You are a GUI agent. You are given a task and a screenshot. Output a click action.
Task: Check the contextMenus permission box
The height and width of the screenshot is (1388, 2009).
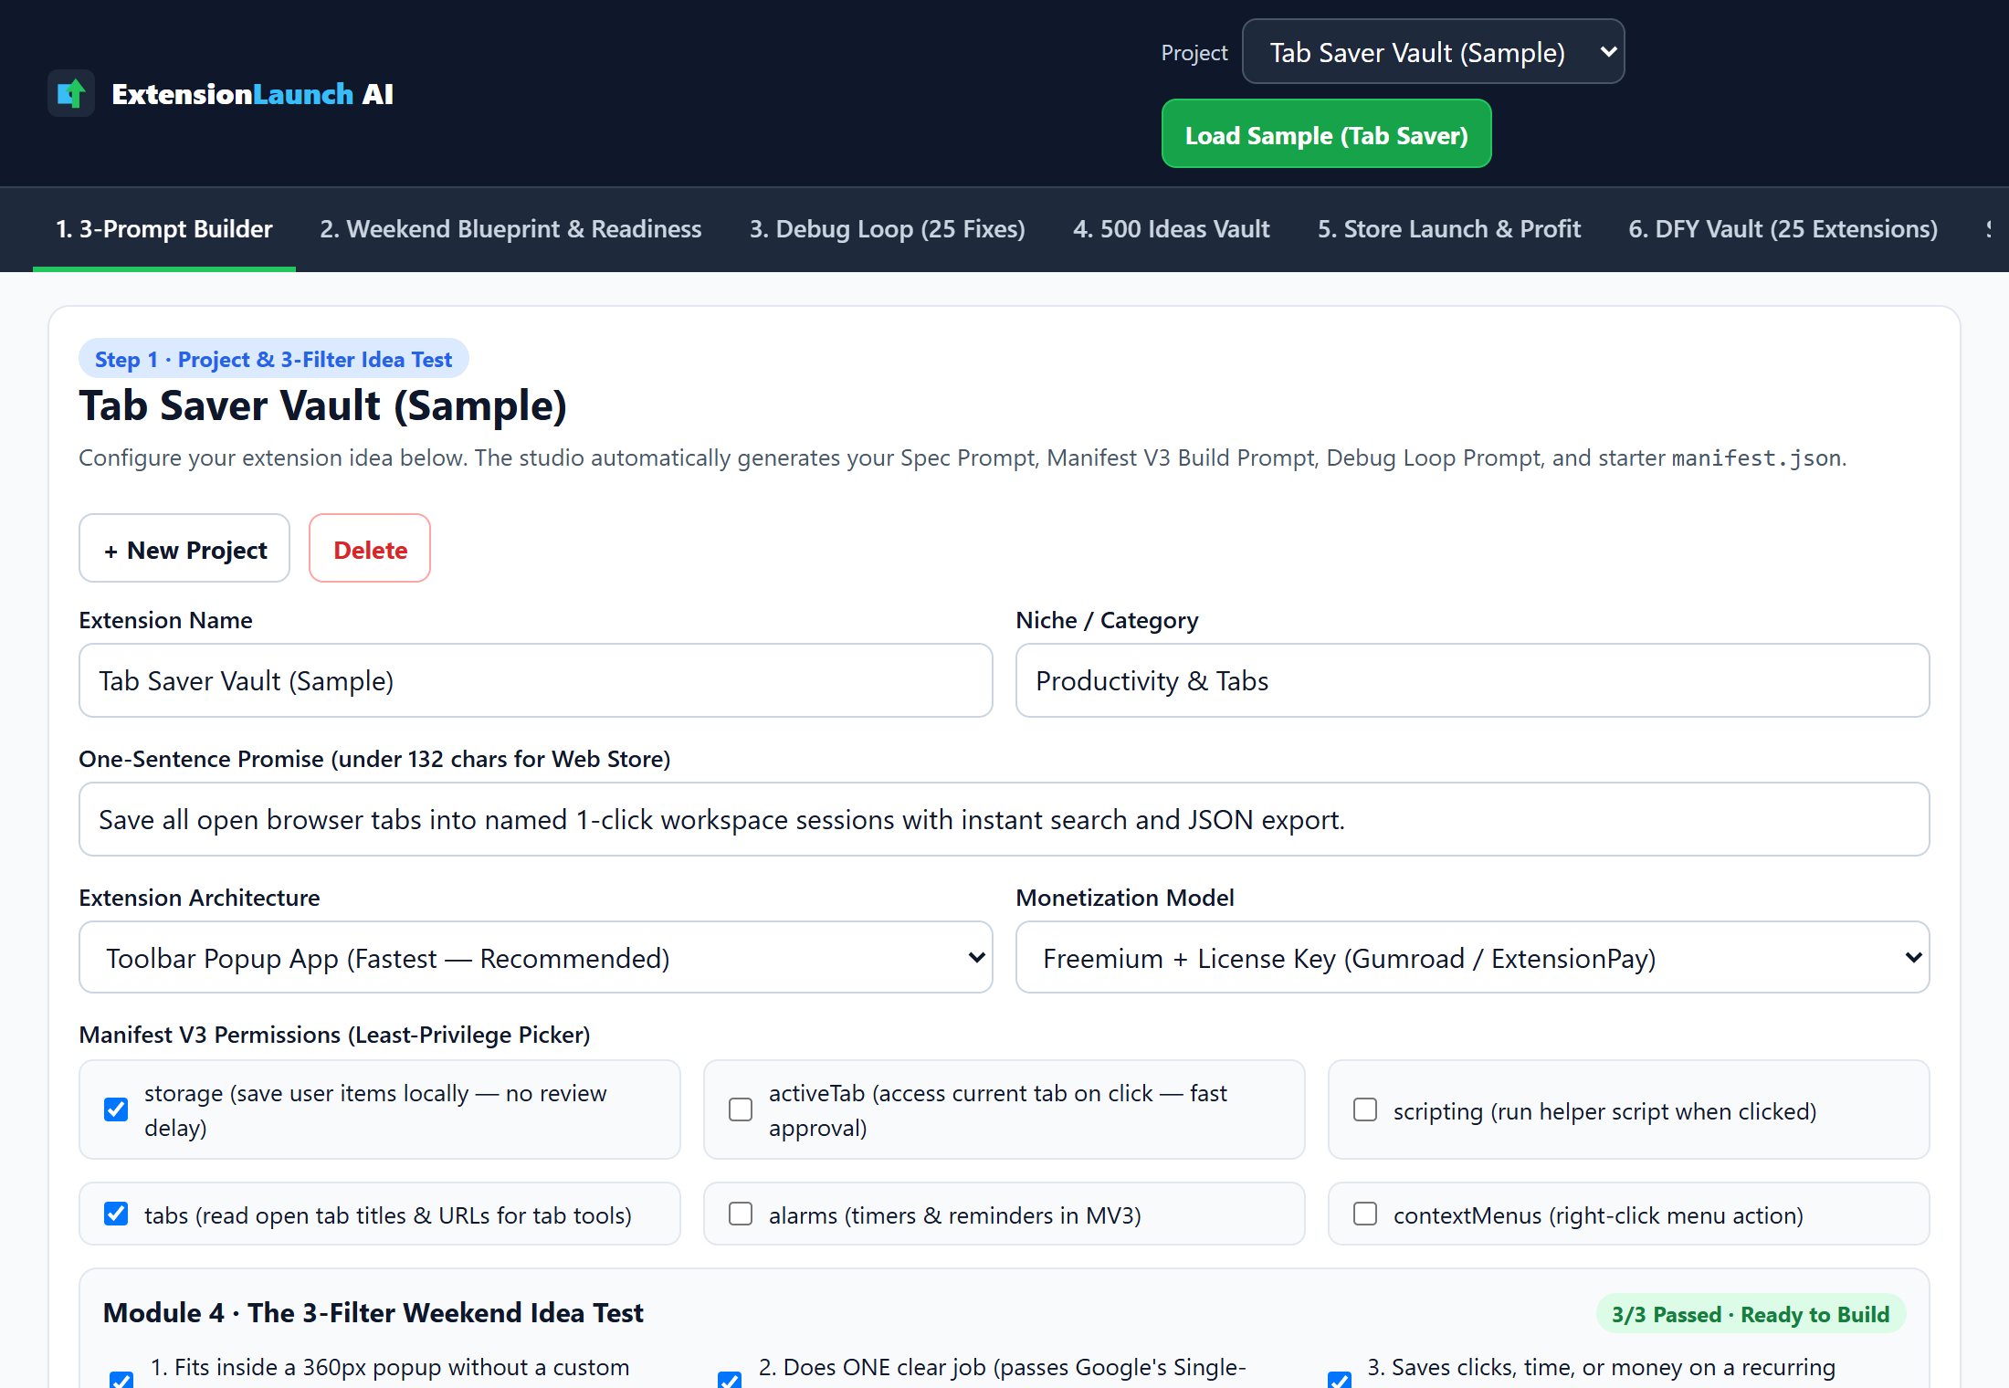(1365, 1214)
